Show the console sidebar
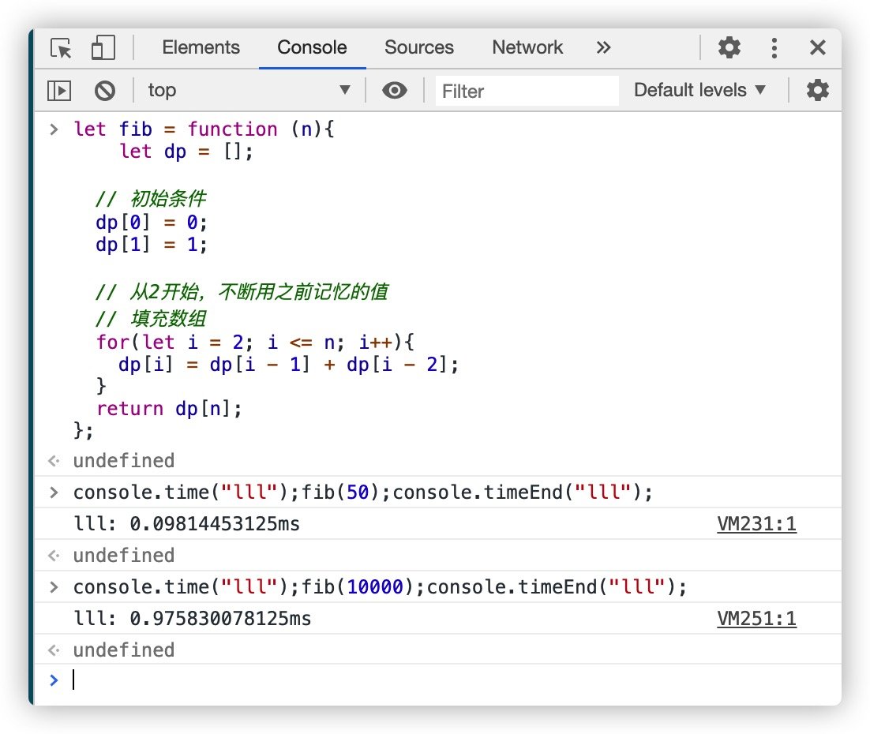Screen dimensions: 870x734 pyautogui.click(x=59, y=91)
